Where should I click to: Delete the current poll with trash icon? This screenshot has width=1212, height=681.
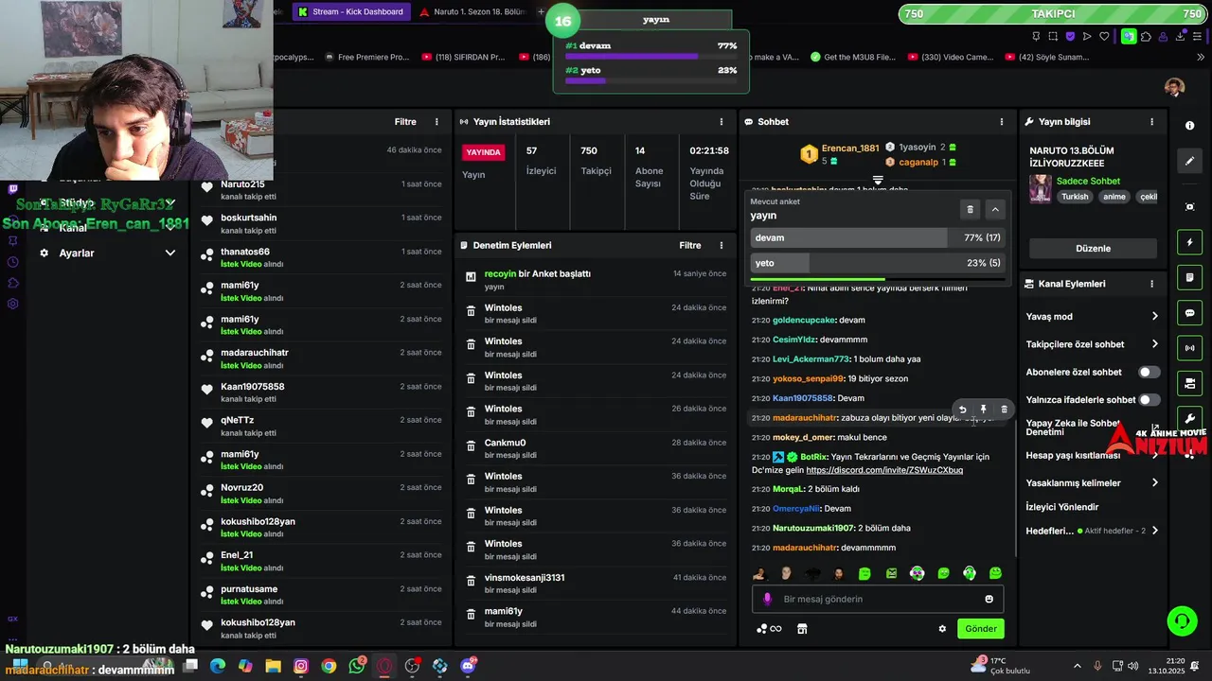tap(970, 209)
